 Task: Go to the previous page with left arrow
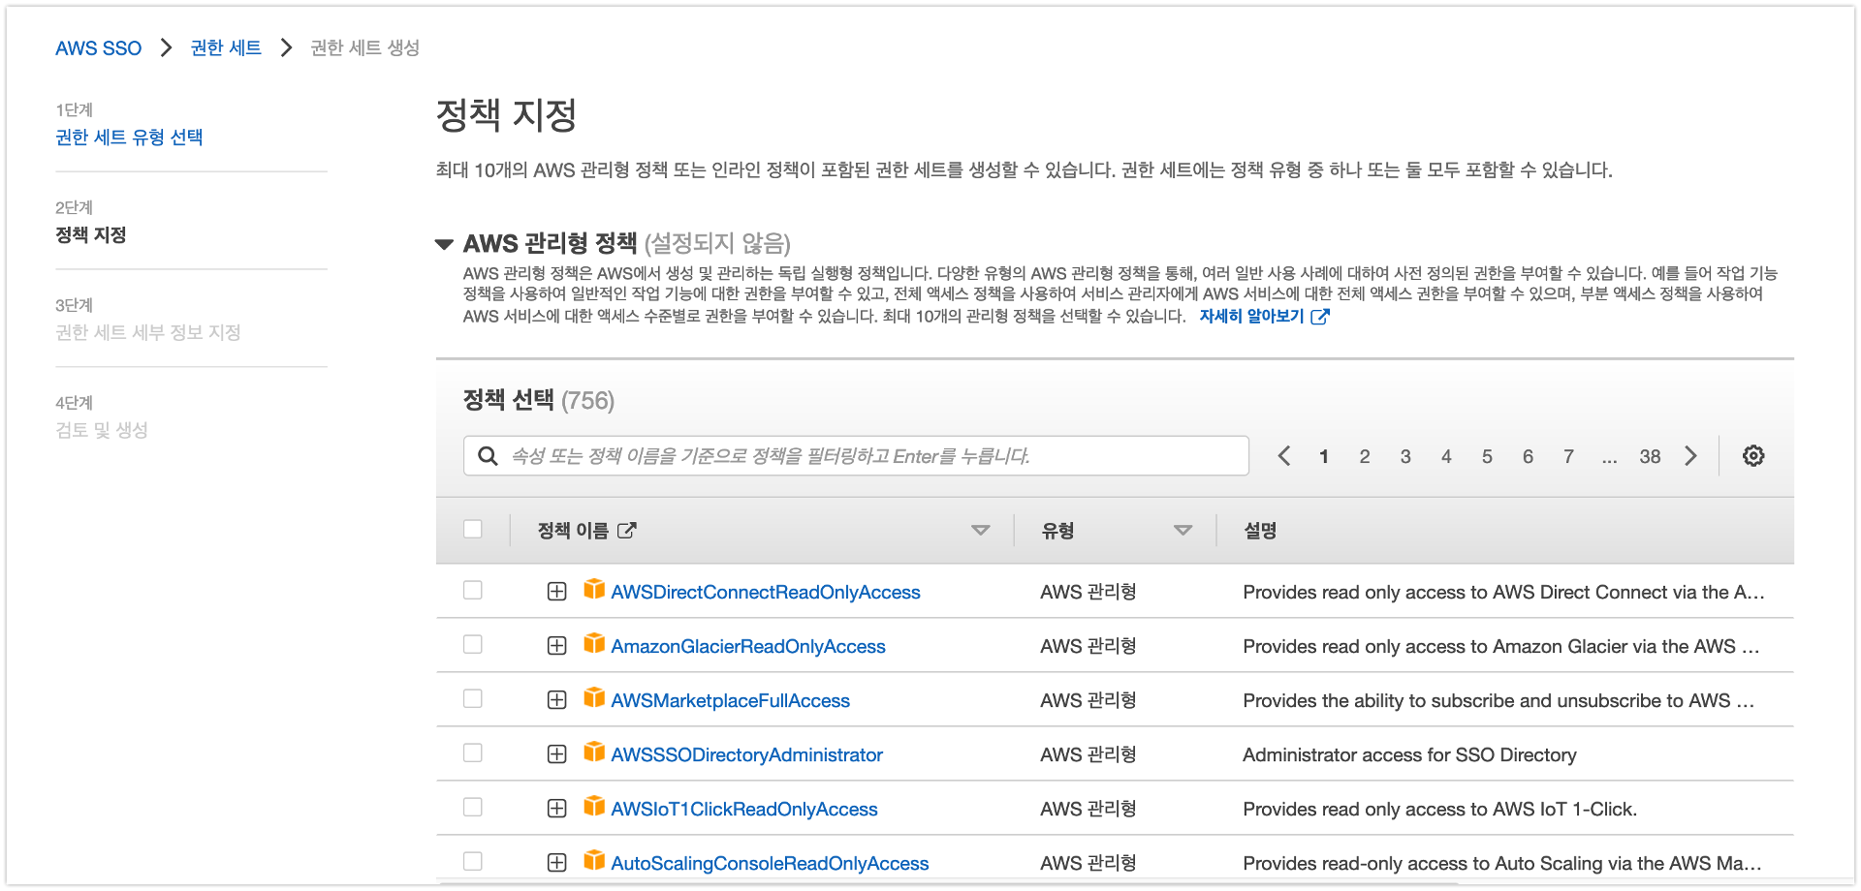pos(1283,456)
